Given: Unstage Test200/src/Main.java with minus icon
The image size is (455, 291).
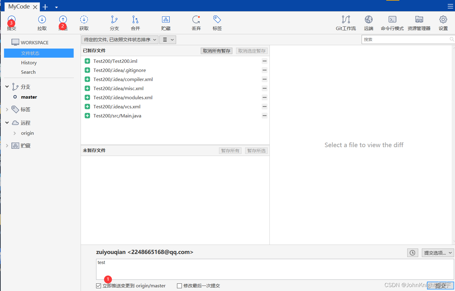Looking at the screenshot, I should [265, 116].
